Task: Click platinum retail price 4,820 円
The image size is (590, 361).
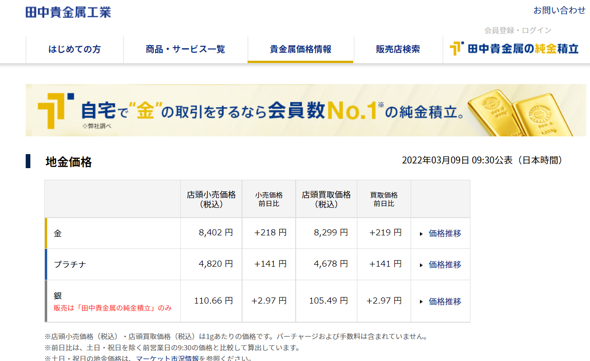Action: coord(215,264)
